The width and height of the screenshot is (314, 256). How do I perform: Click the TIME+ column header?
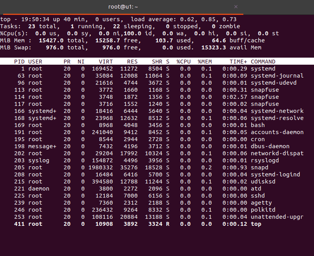point(238,62)
